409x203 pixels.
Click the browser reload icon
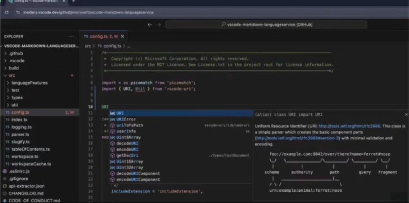(x=7, y=12)
